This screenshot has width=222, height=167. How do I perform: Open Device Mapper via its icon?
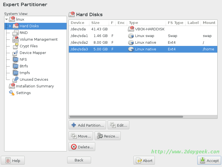(x=16, y=53)
